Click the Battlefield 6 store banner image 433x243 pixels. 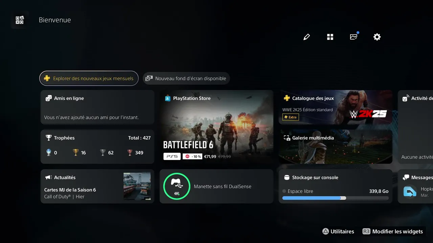(216, 127)
